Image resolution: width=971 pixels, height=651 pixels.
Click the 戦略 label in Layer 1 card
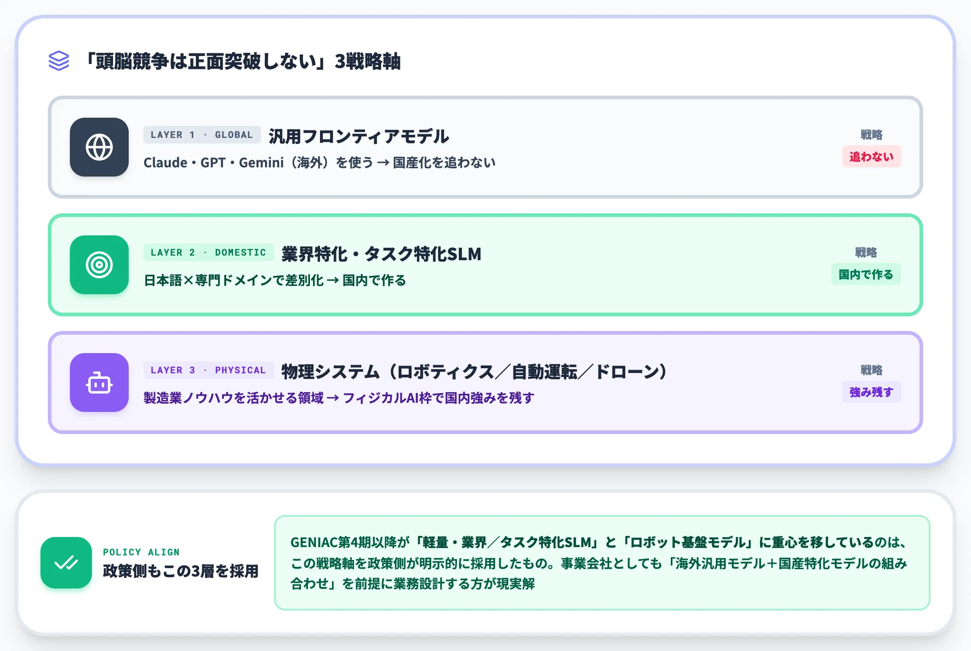tap(871, 135)
